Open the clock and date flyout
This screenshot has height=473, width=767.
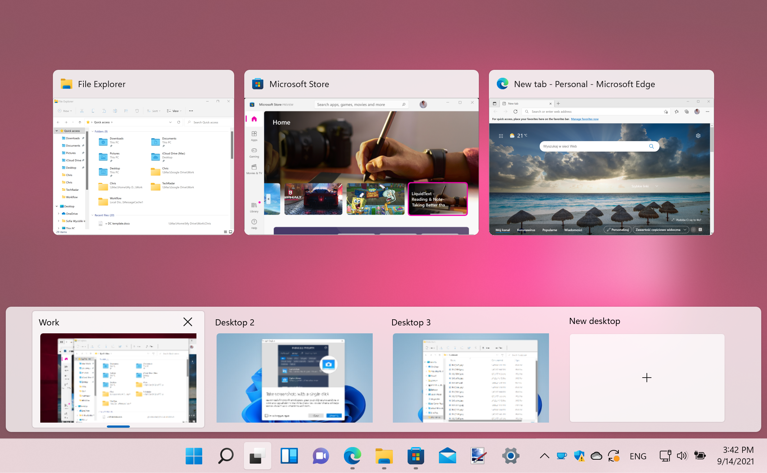[736, 455]
